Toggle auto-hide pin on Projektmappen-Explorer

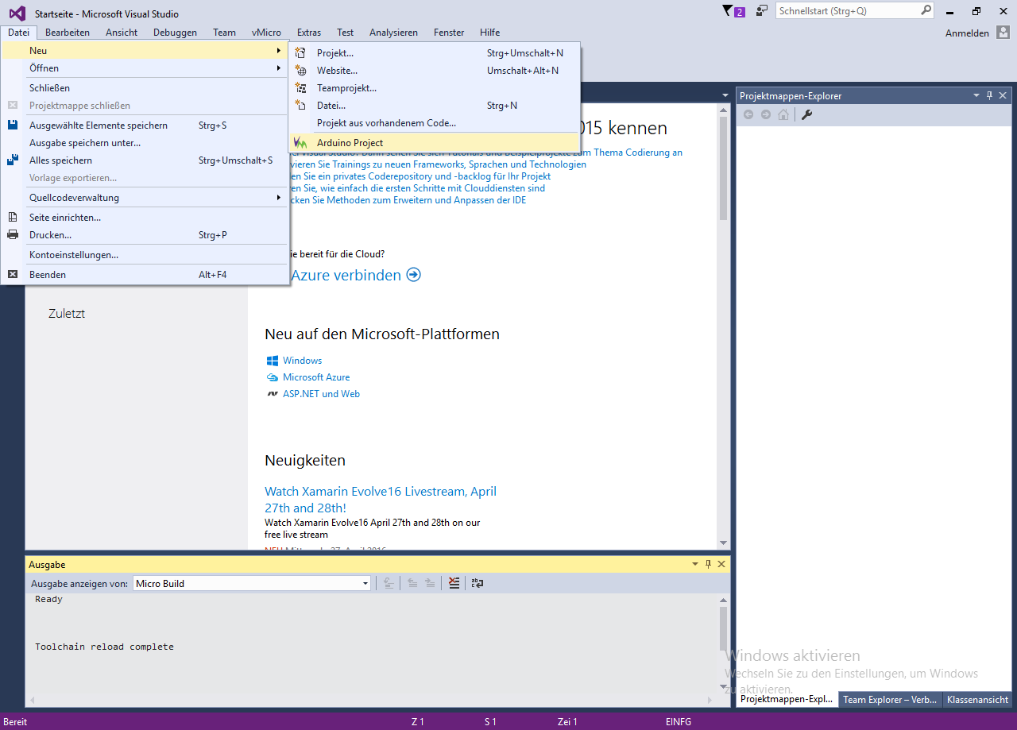pyautogui.click(x=990, y=95)
